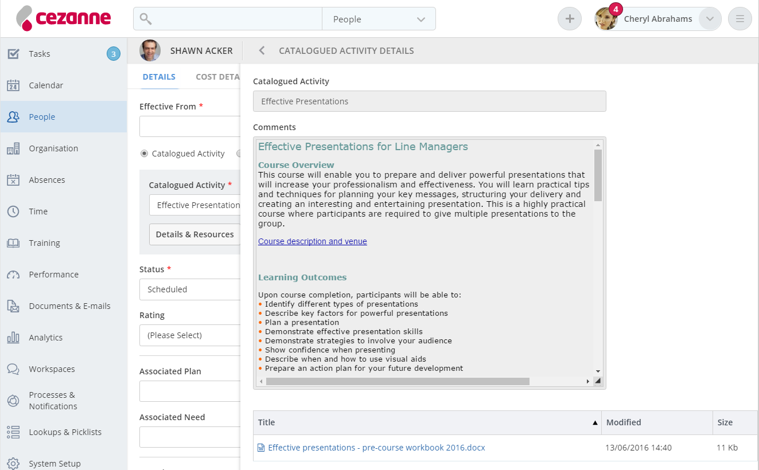Select the Details tab
The width and height of the screenshot is (759, 470).
point(159,76)
